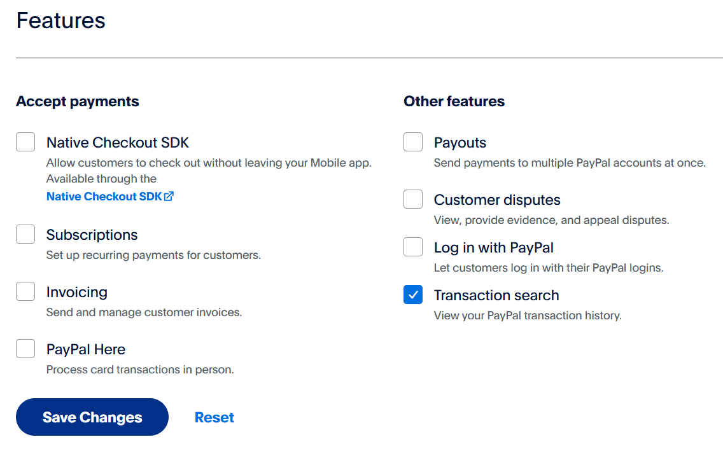Click the Invoicing label text

[76, 292]
